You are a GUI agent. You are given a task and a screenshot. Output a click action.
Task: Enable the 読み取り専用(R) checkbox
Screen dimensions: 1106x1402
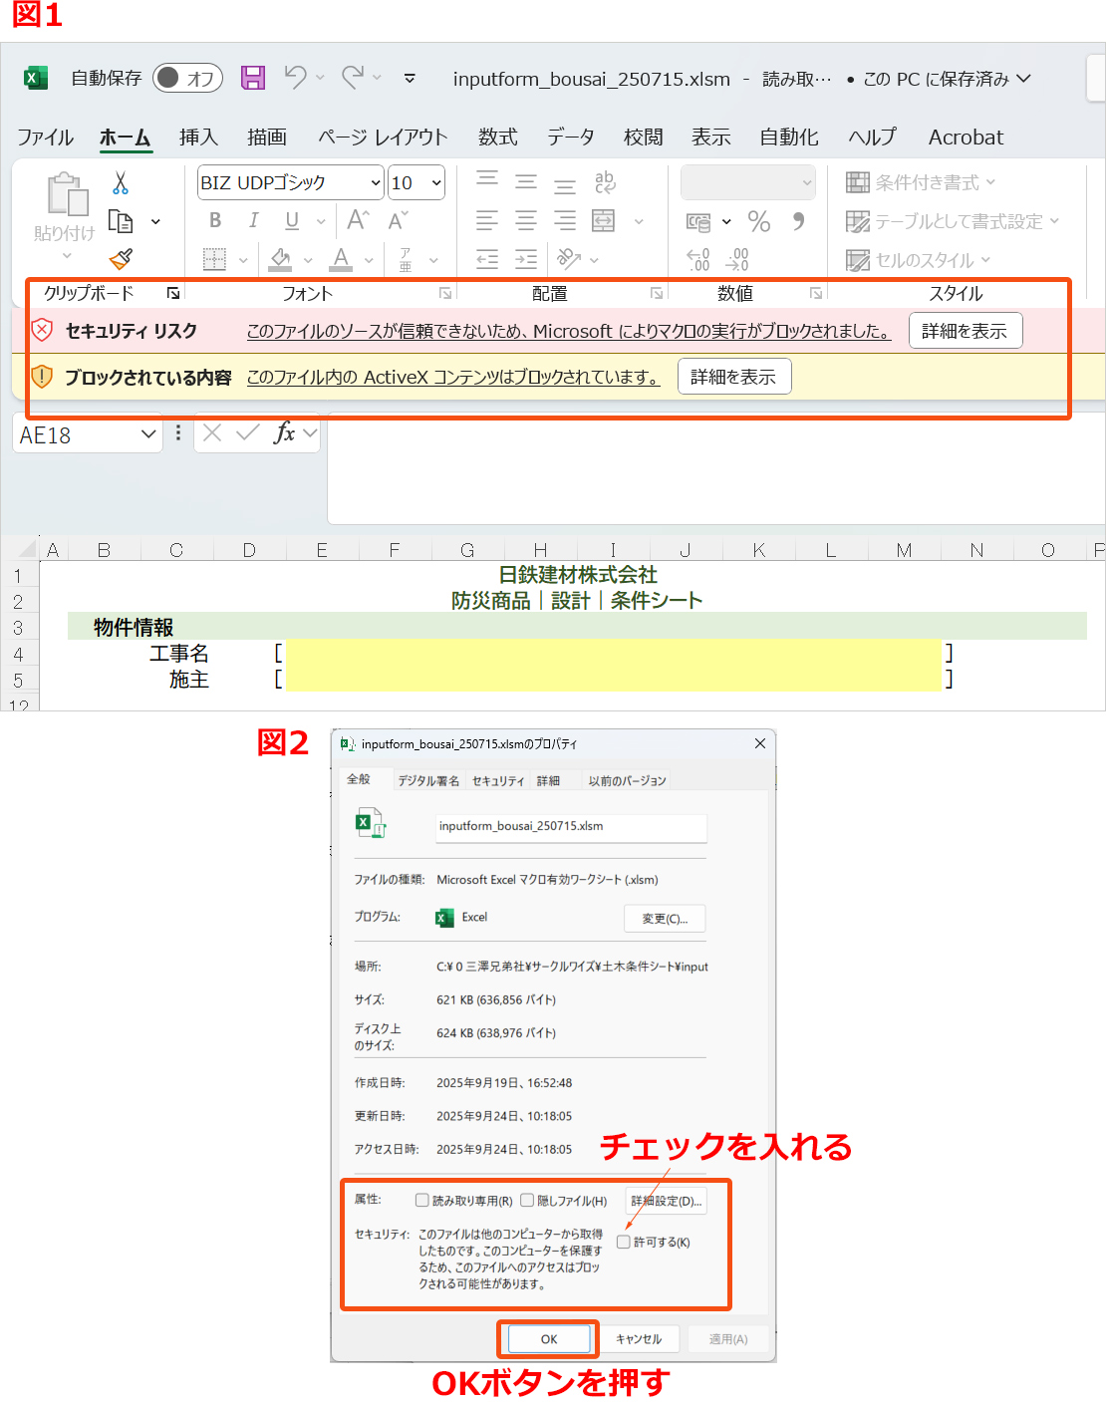click(422, 1201)
